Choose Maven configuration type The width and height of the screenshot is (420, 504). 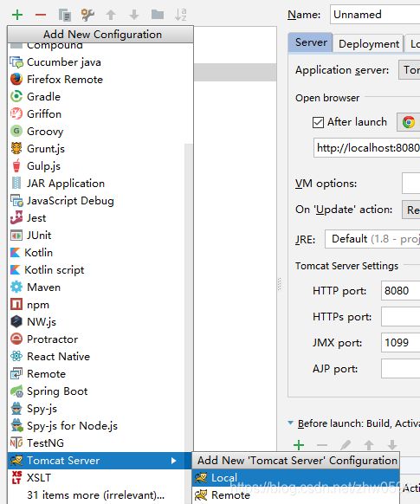(96, 288)
